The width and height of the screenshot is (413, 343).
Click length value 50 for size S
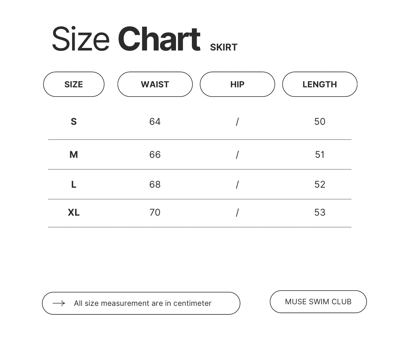pyautogui.click(x=320, y=122)
